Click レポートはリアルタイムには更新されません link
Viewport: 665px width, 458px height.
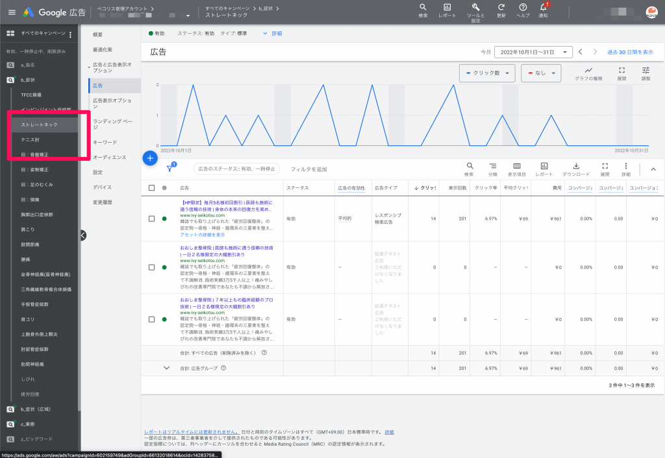(x=192, y=432)
